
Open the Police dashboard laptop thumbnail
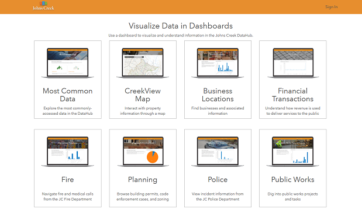click(218, 152)
